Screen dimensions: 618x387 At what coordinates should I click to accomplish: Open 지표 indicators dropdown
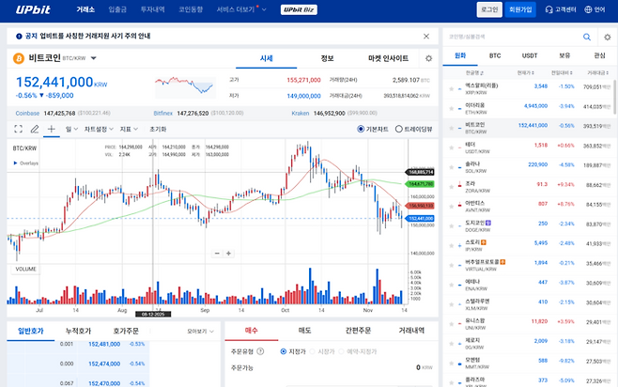[129, 129]
